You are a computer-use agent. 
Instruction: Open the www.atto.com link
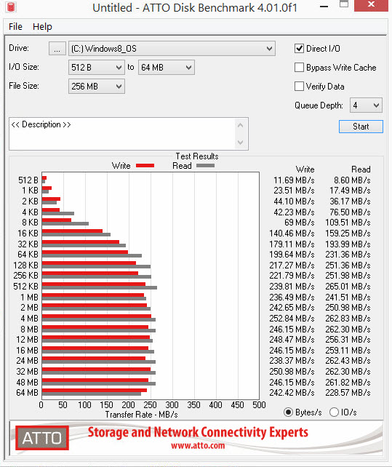[198, 446]
